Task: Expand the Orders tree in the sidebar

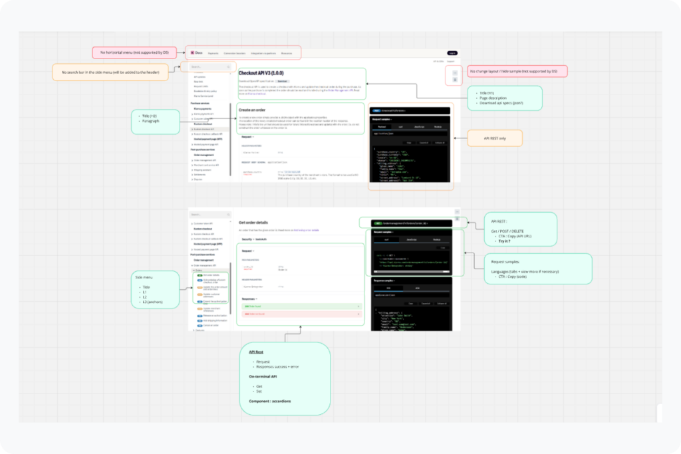Action: click(x=198, y=270)
